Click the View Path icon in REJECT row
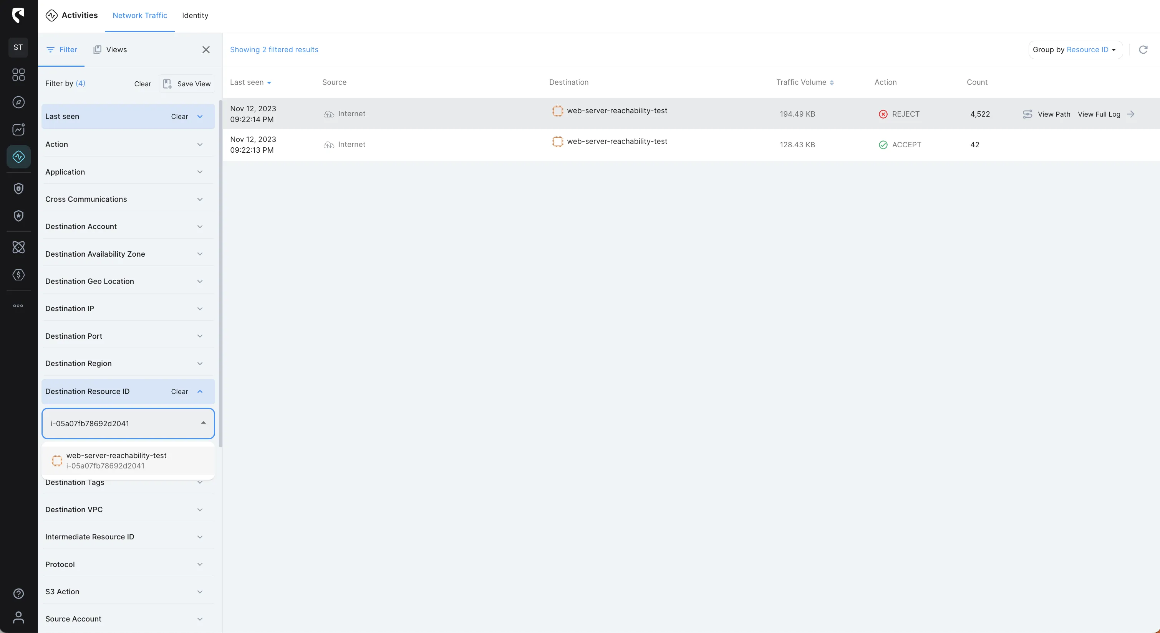This screenshot has width=1160, height=633. click(1027, 114)
